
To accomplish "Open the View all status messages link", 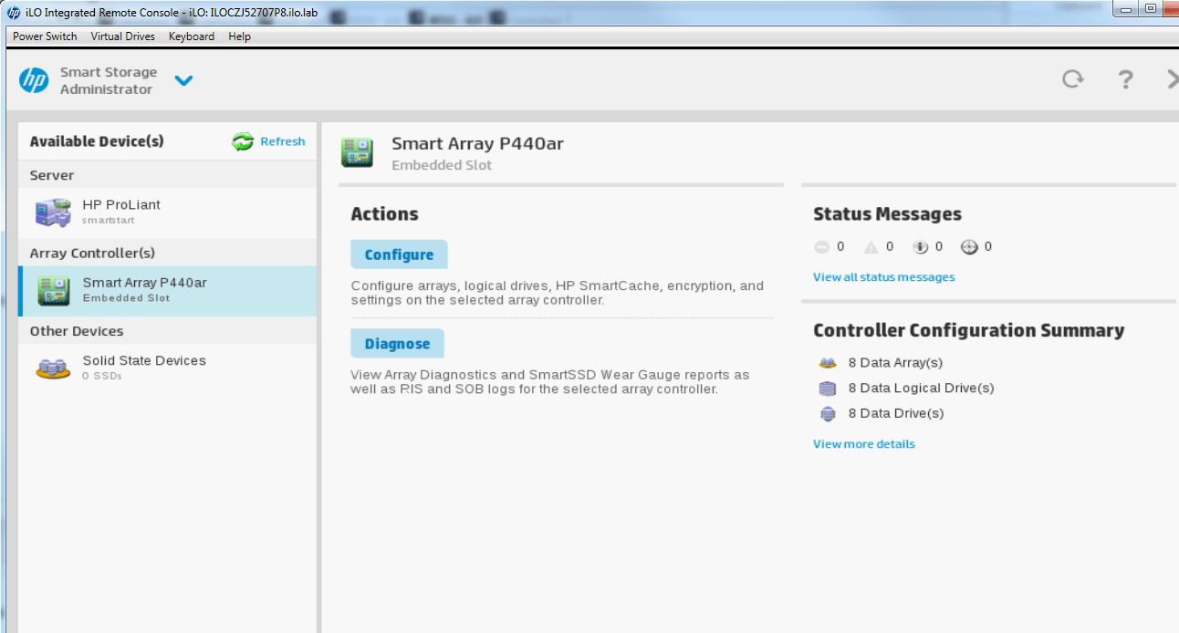I will click(883, 277).
